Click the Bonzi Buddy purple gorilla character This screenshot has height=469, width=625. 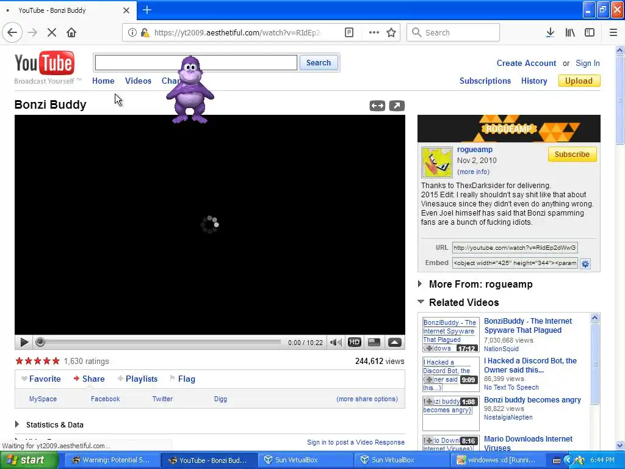tap(190, 90)
